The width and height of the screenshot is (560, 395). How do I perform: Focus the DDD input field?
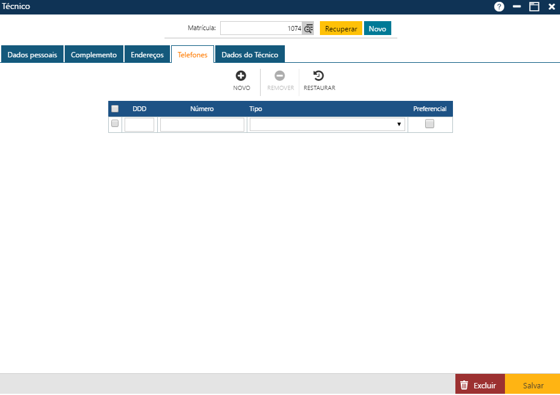tap(139, 124)
